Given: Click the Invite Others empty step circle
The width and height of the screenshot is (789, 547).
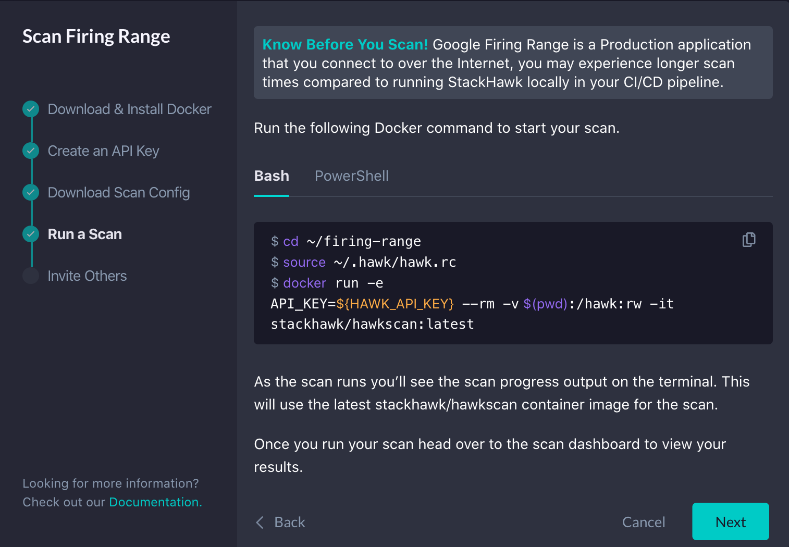Looking at the screenshot, I should pos(31,276).
